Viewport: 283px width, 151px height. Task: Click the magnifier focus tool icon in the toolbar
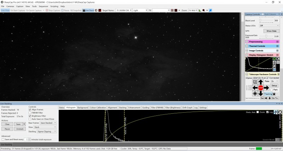tap(204, 11)
